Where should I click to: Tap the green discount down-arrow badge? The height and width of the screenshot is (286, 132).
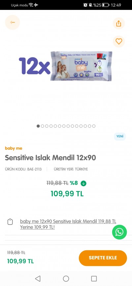click(83, 183)
